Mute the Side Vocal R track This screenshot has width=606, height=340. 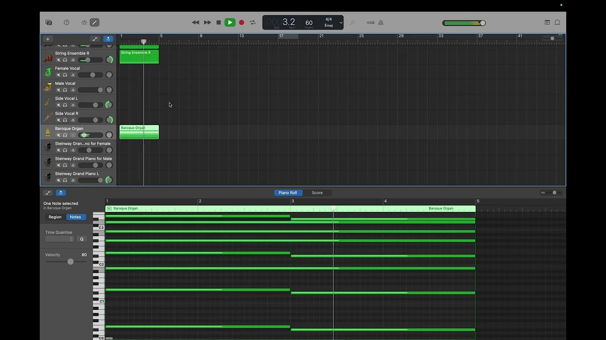pyautogui.click(x=59, y=120)
